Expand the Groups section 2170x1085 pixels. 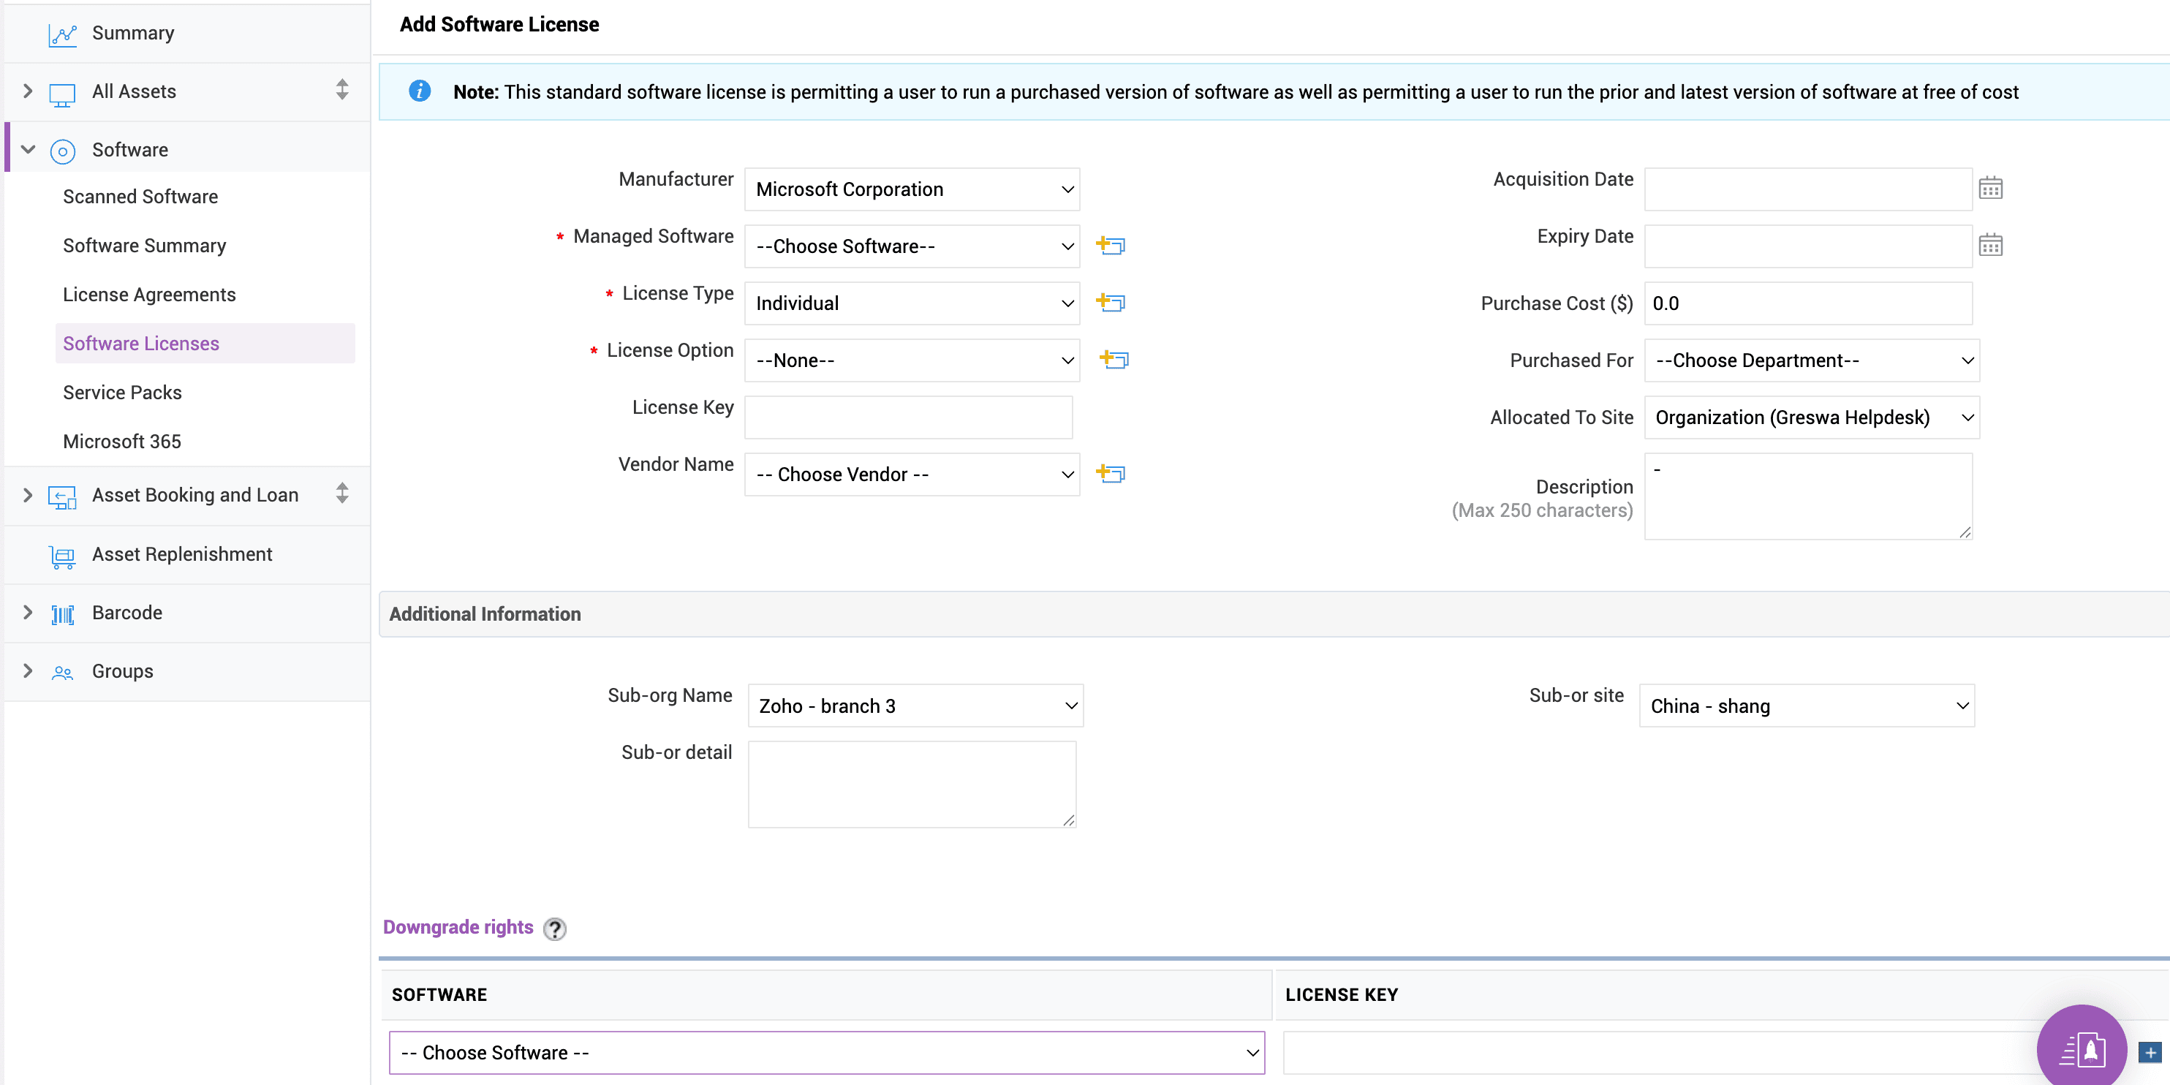coord(28,670)
